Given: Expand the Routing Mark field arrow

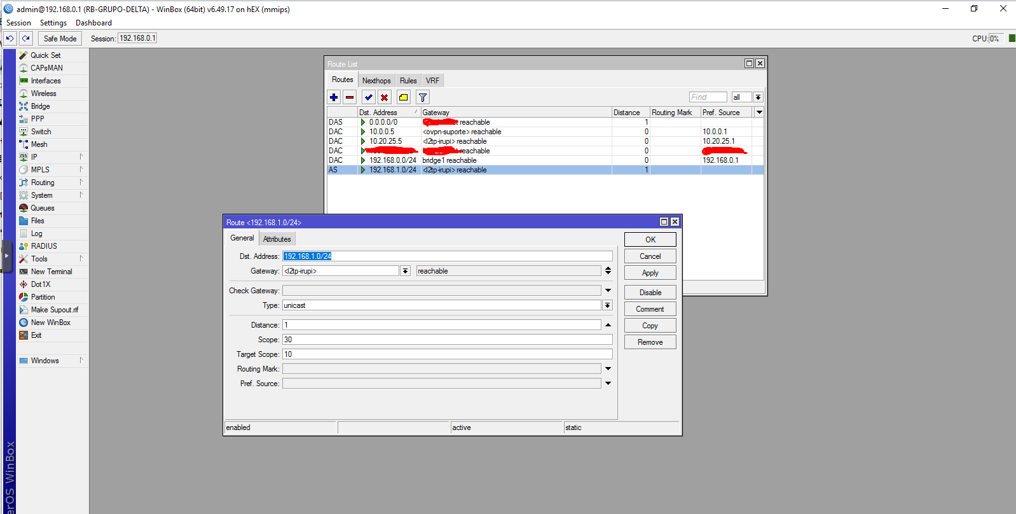Looking at the screenshot, I should click(x=608, y=369).
